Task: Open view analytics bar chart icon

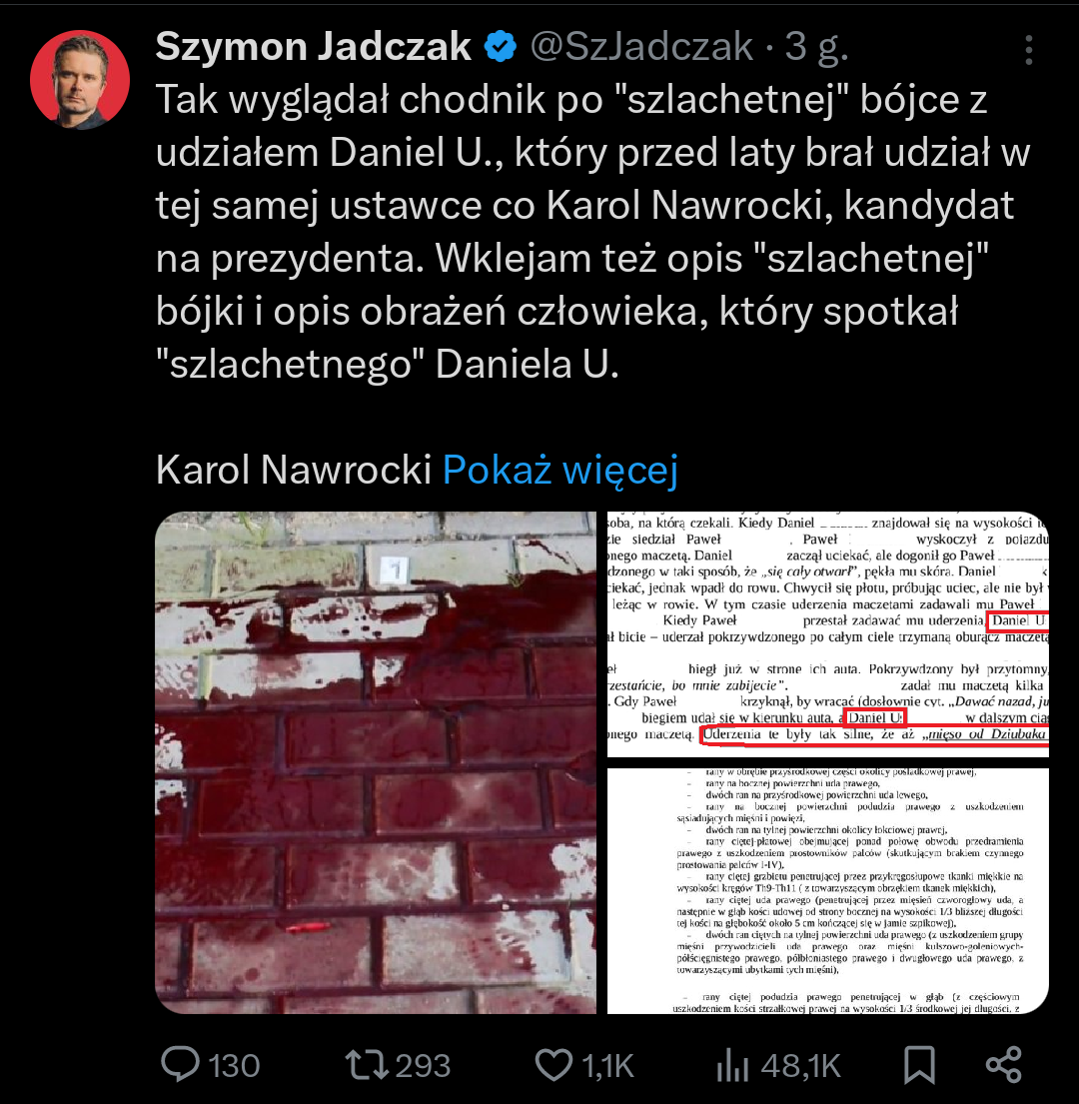Action: click(732, 1065)
